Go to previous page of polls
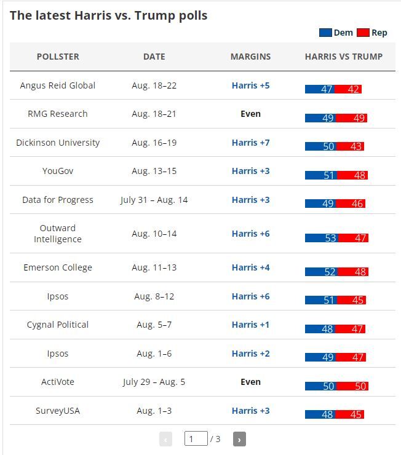The image size is (401, 455). click(165, 439)
